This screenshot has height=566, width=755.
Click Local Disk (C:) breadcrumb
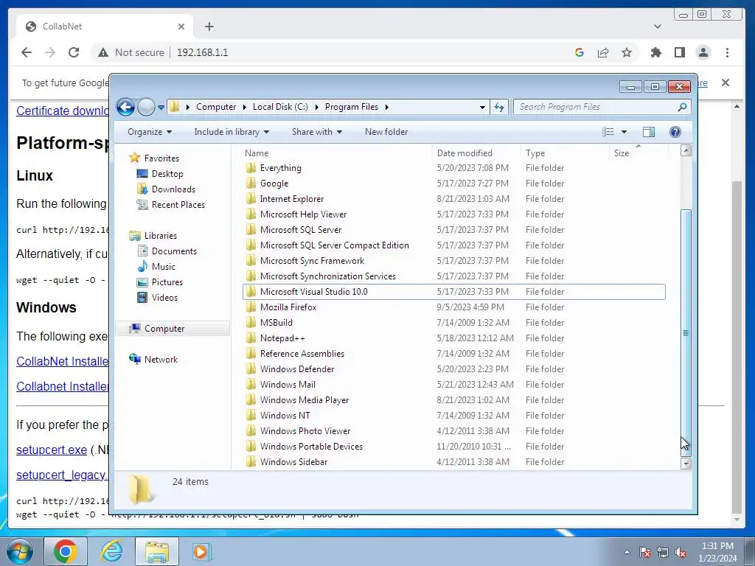280,107
